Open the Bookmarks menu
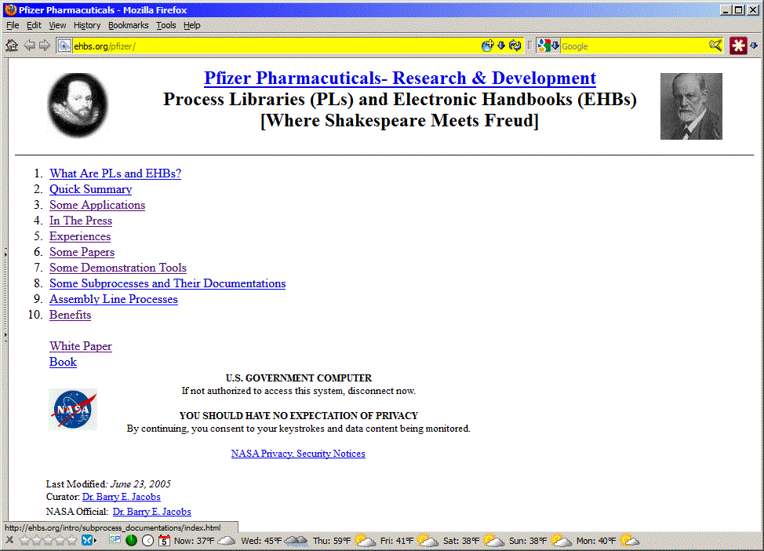The image size is (764, 551). pyautogui.click(x=128, y=25)
